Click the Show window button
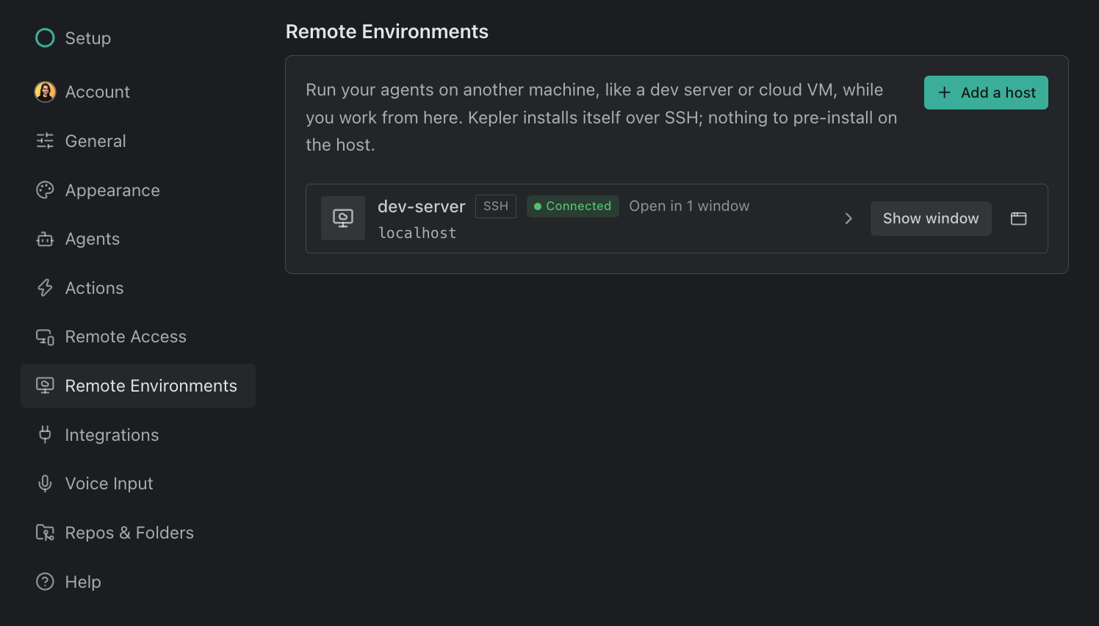Viewport: 1099px width, 626px height. [x=931, y=218]
